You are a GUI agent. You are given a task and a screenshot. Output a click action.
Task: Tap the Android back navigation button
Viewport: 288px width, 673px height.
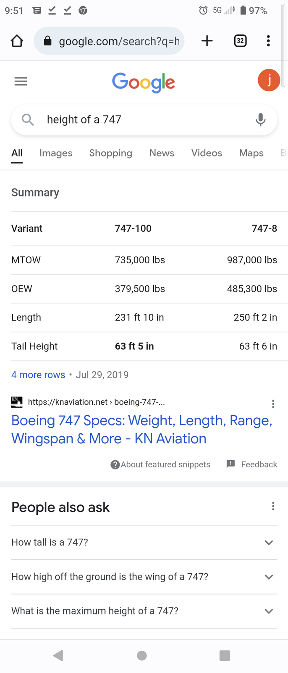coord(58,655)
